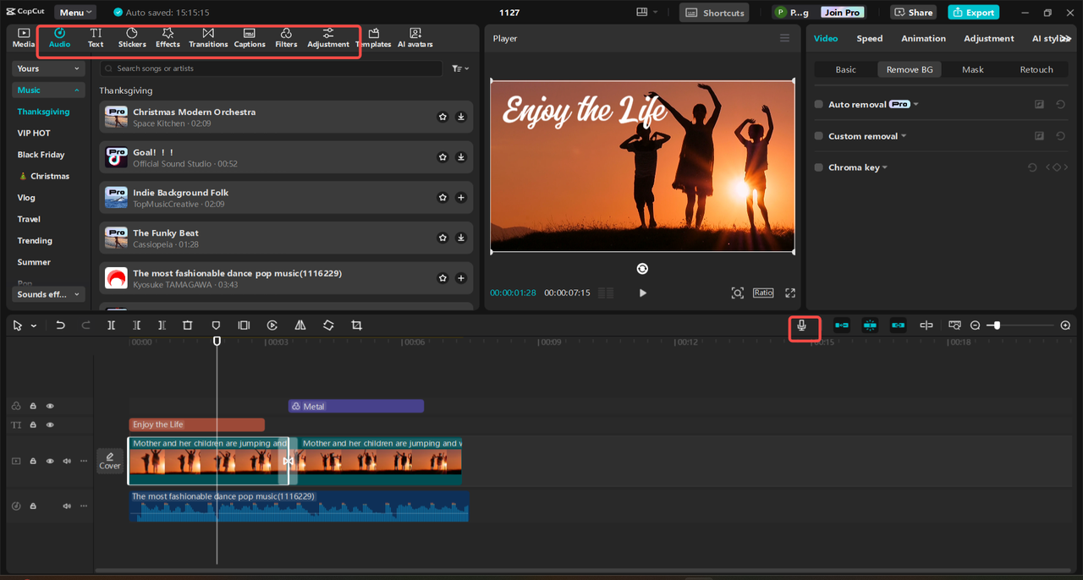Toggle clip linkage icon
Image resolution: width=1083 pixels, height=580 pixels.
[898, 326]
